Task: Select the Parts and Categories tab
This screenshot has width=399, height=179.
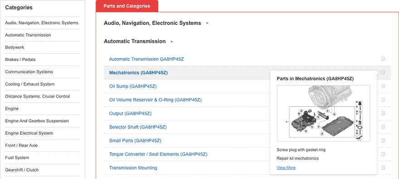Action: pyautogui.click(x=127, y=6)
